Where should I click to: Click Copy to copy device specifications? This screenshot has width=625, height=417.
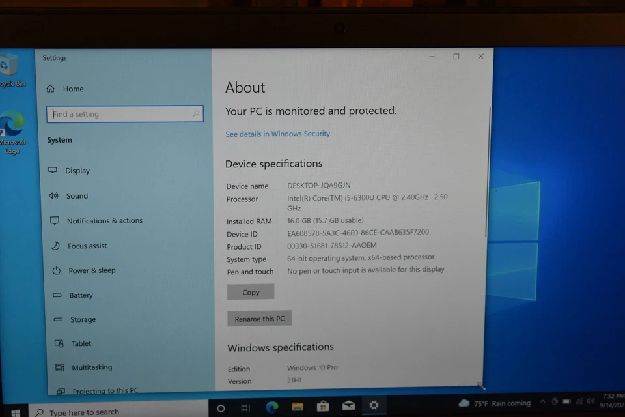pyautogui.click(x=250, y=292)
